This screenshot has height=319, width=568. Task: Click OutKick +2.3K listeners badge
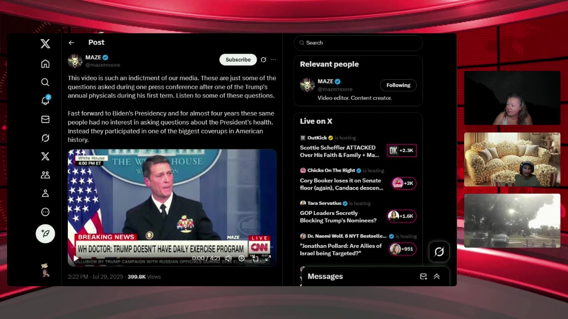(x=402, y=151)
